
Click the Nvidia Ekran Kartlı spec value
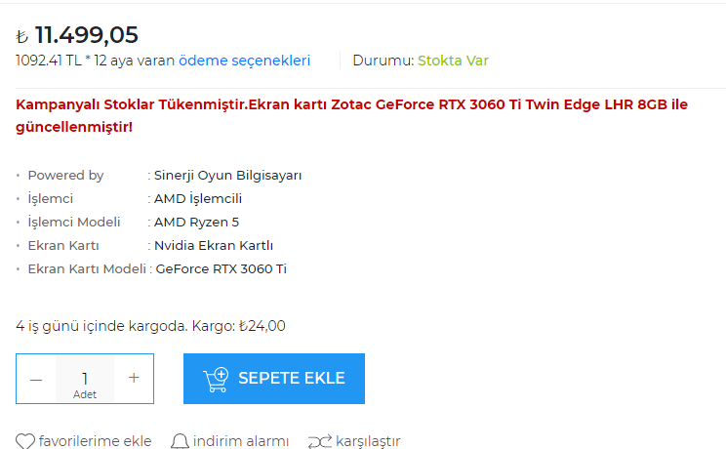point(213,246)
